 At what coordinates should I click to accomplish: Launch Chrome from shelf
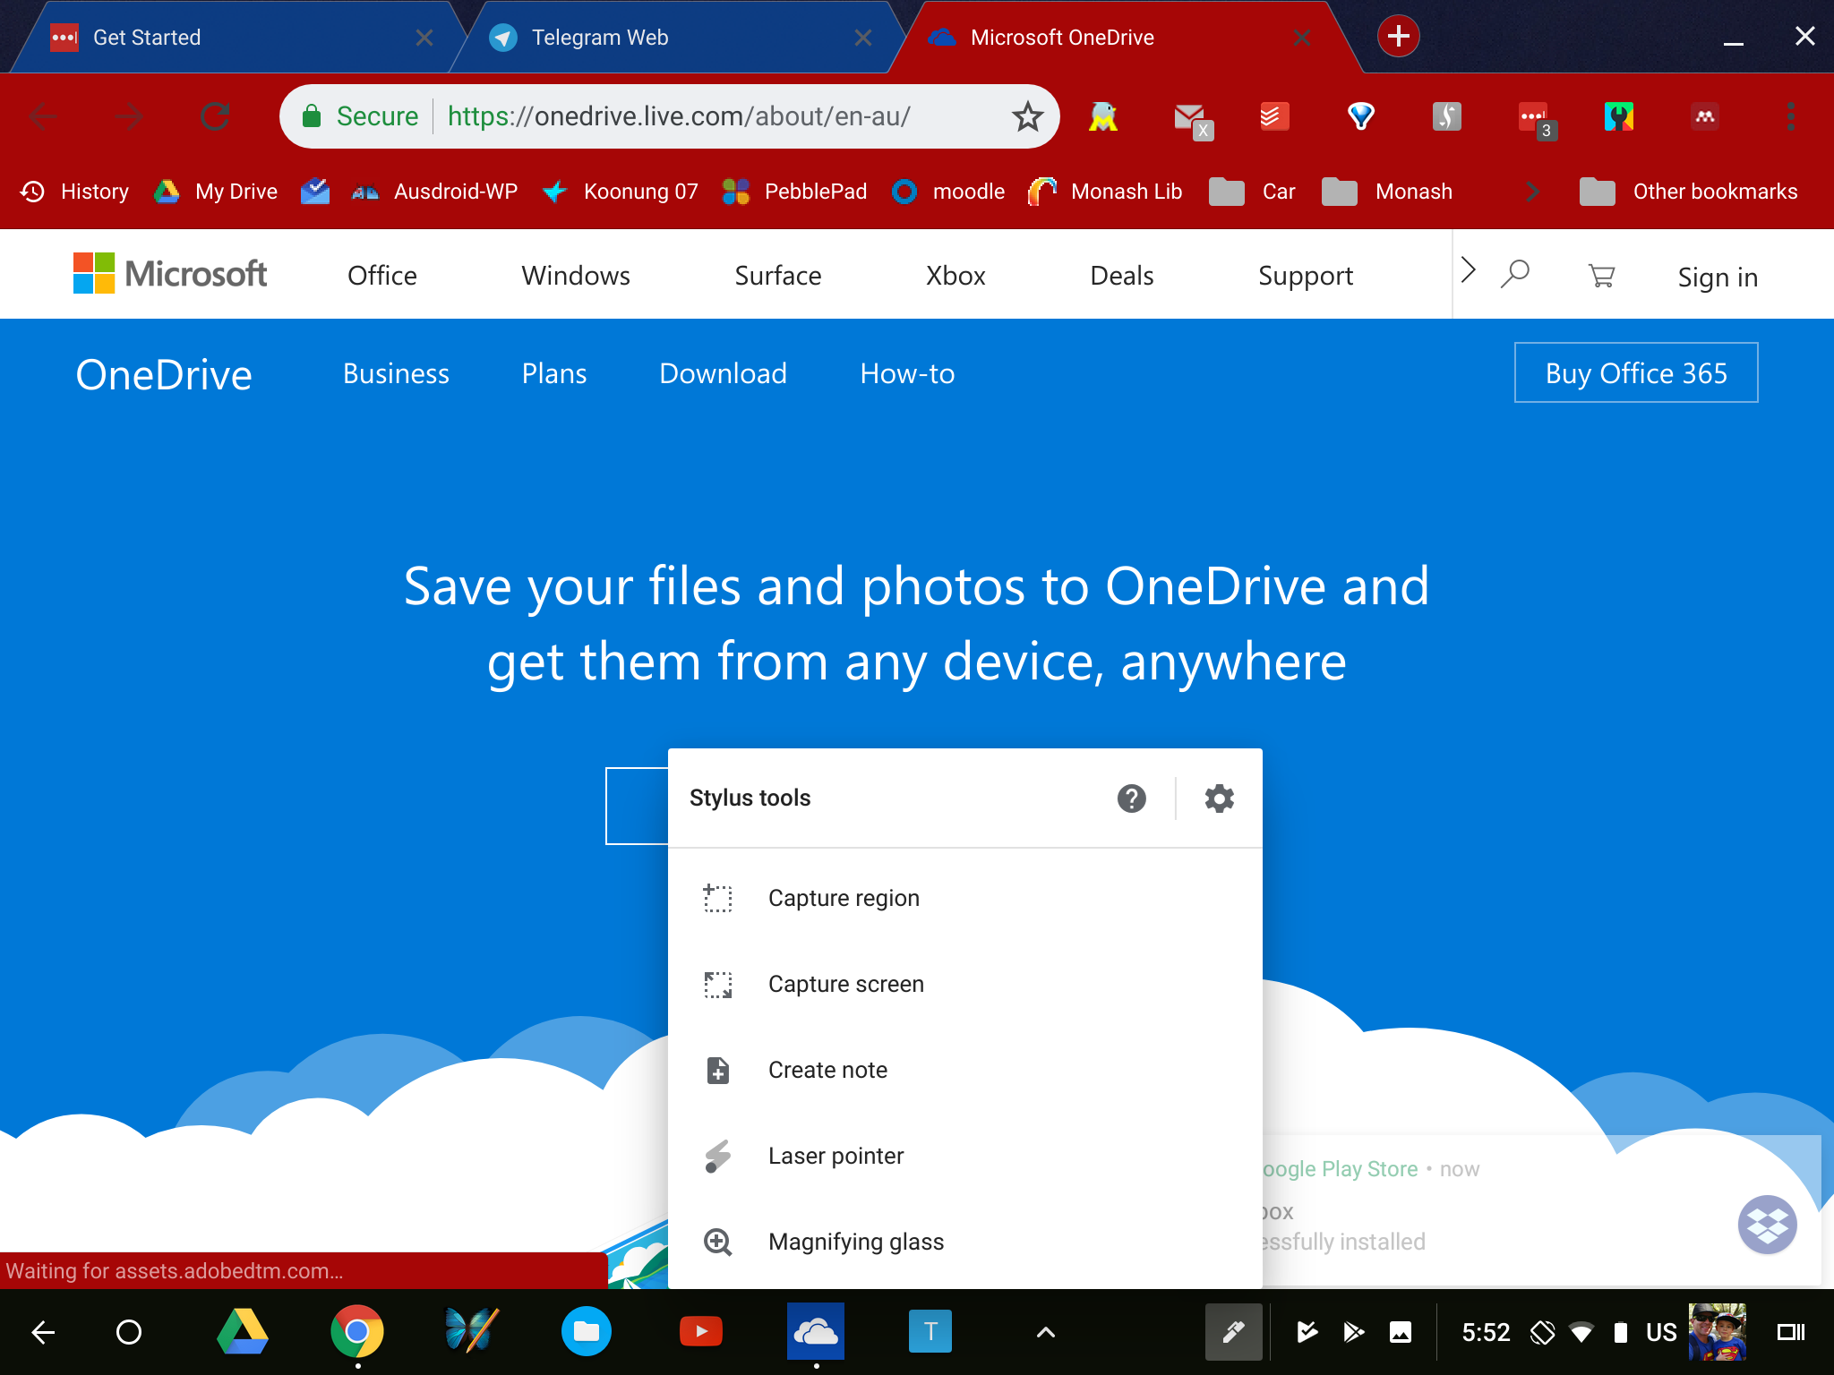coord(357,1332)
